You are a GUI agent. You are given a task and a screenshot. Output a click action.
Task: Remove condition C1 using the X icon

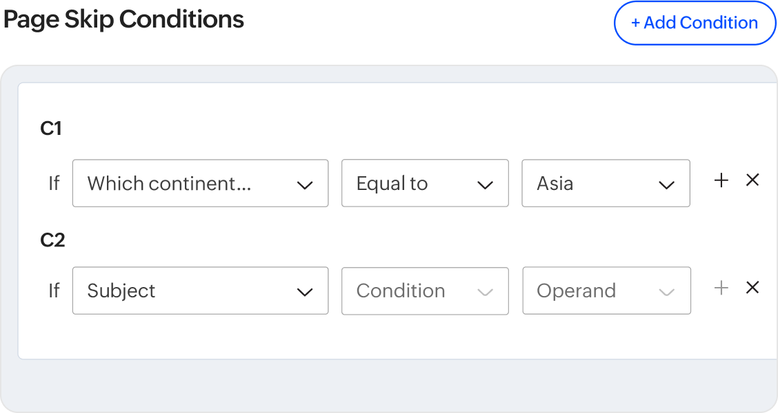(752, 180)
